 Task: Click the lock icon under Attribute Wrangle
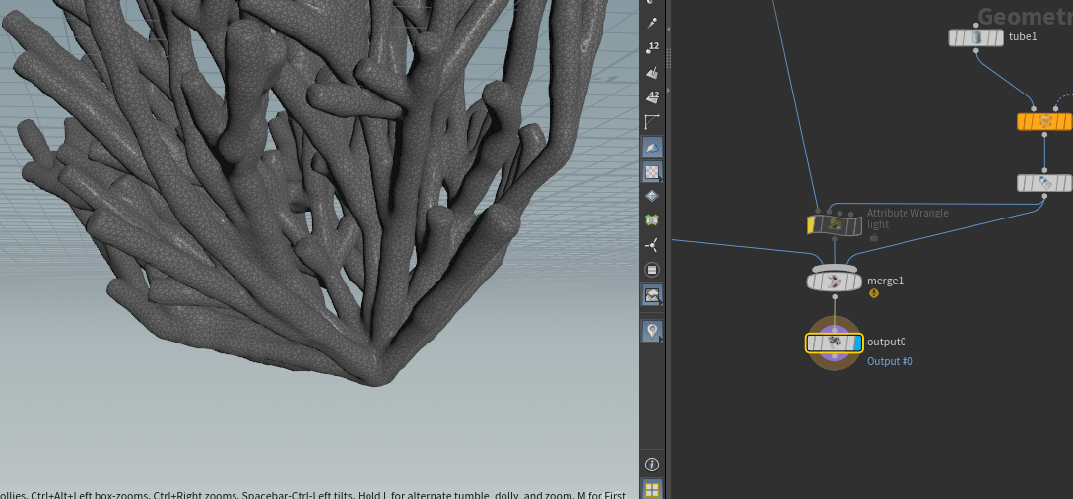pos(874,238)
